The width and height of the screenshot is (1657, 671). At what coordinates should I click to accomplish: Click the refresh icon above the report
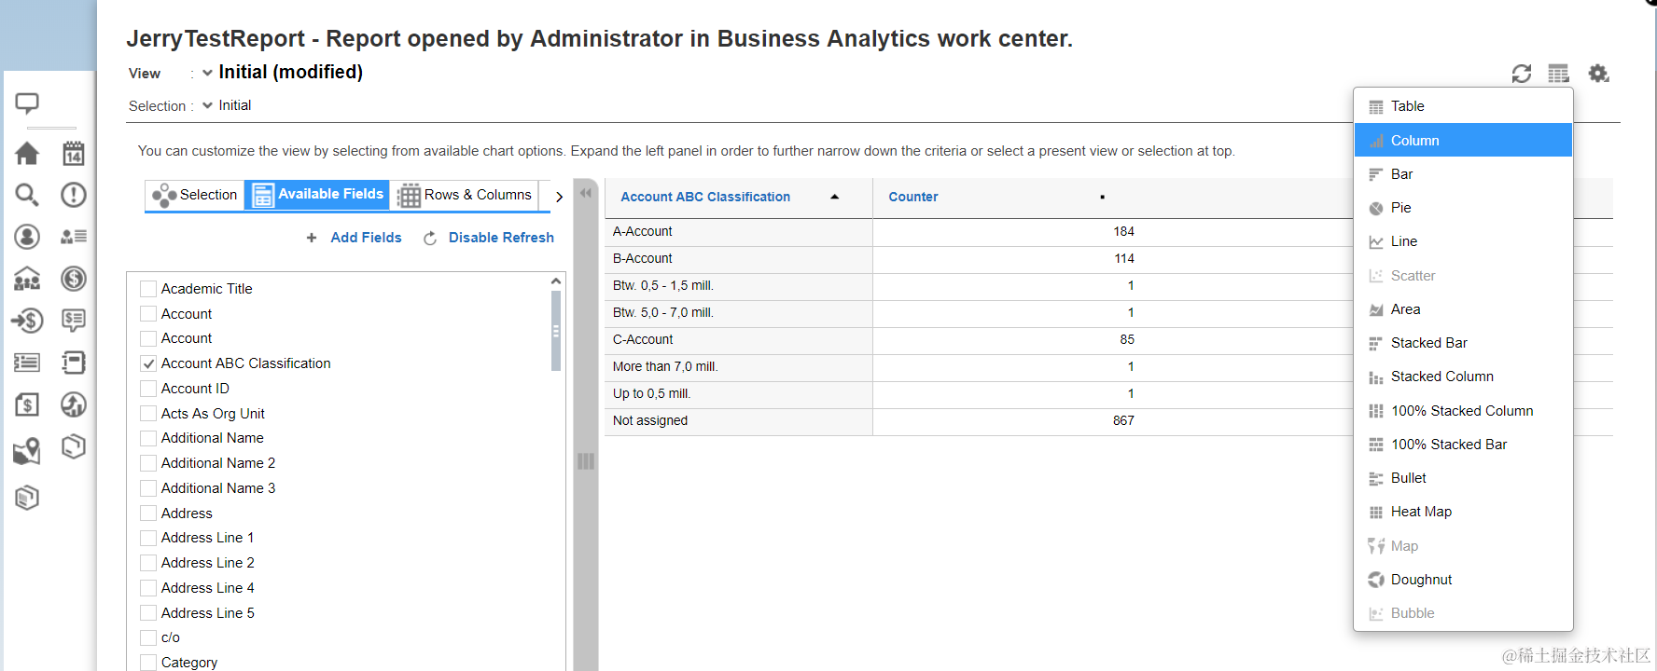(x=1521, y=74)
